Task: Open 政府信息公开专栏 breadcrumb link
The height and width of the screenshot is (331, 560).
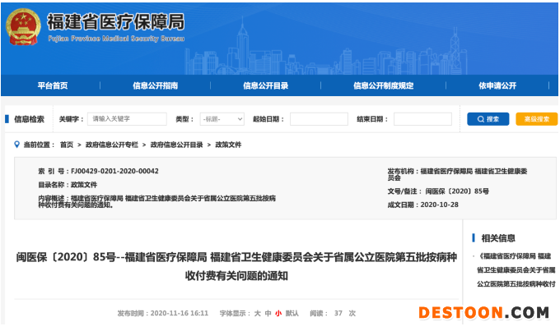Action: point(112,145)
